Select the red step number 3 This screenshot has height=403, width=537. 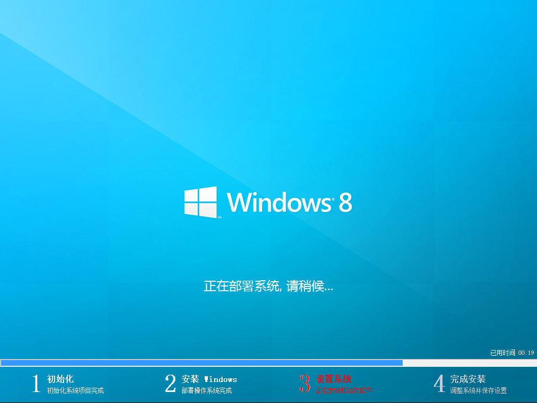305,383
